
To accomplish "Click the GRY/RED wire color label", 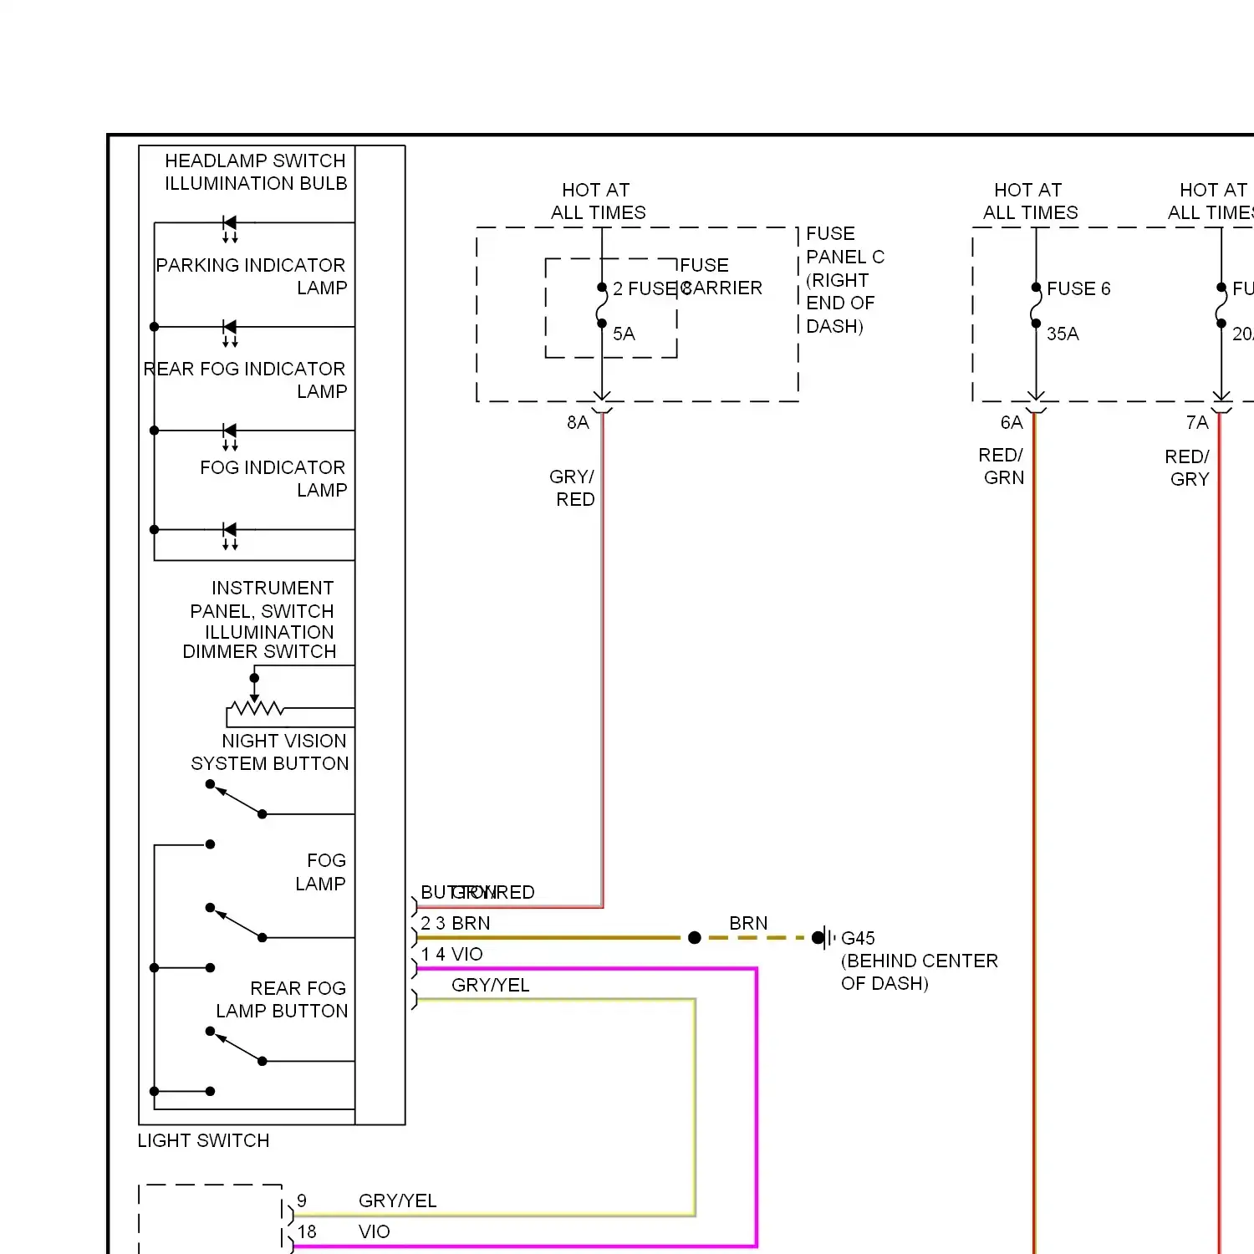I will [x=573, y=487].
